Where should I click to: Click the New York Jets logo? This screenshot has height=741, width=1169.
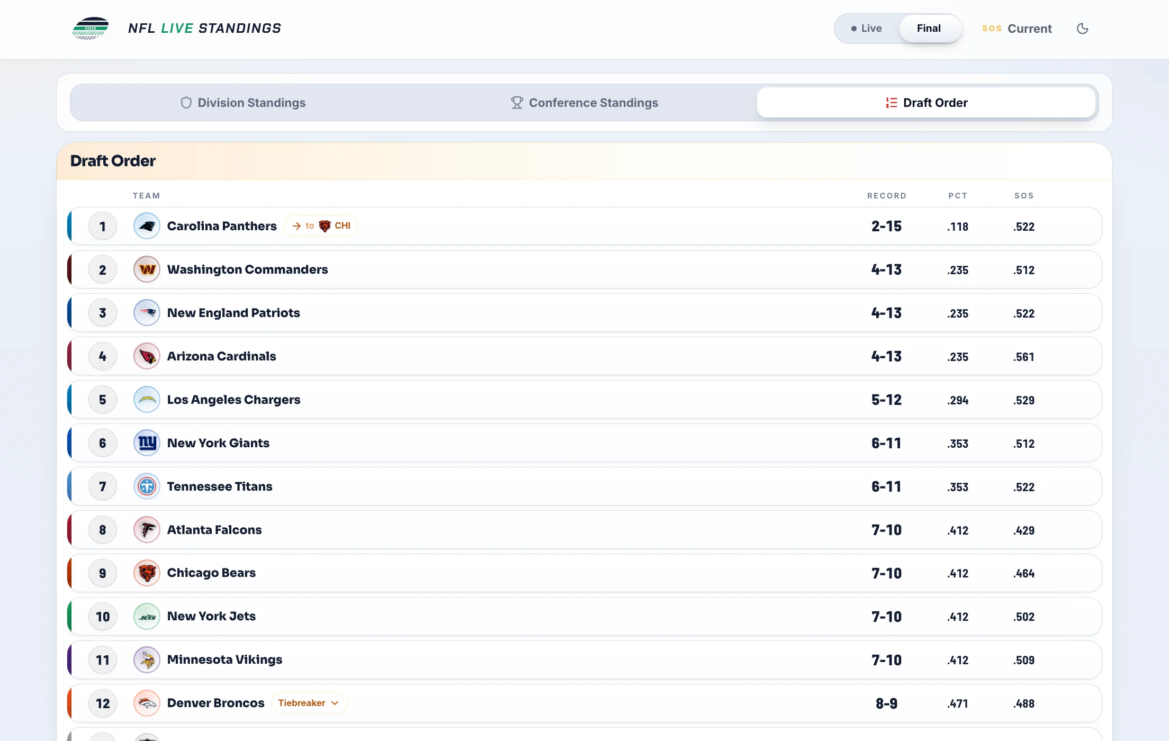[x=147, y=617]
